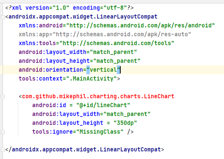
Task: Click the closing /androidx.appcompat.widget.LinearLayoutCompat tag
Action: [85, 150]
